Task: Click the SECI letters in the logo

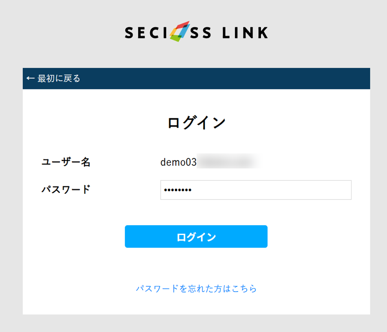Action: [x=146, y=33]
